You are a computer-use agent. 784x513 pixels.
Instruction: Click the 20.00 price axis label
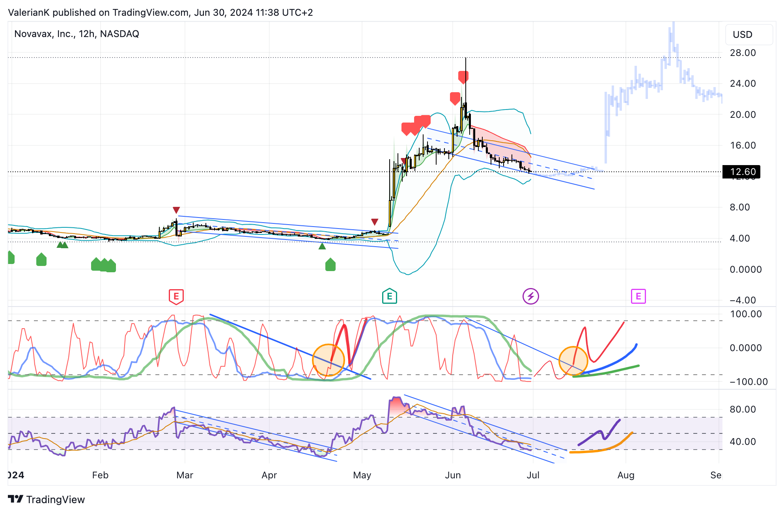743,115
